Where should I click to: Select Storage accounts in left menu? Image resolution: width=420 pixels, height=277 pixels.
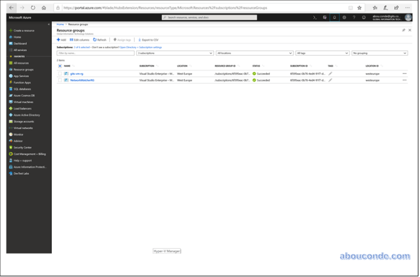coord(24,121)
